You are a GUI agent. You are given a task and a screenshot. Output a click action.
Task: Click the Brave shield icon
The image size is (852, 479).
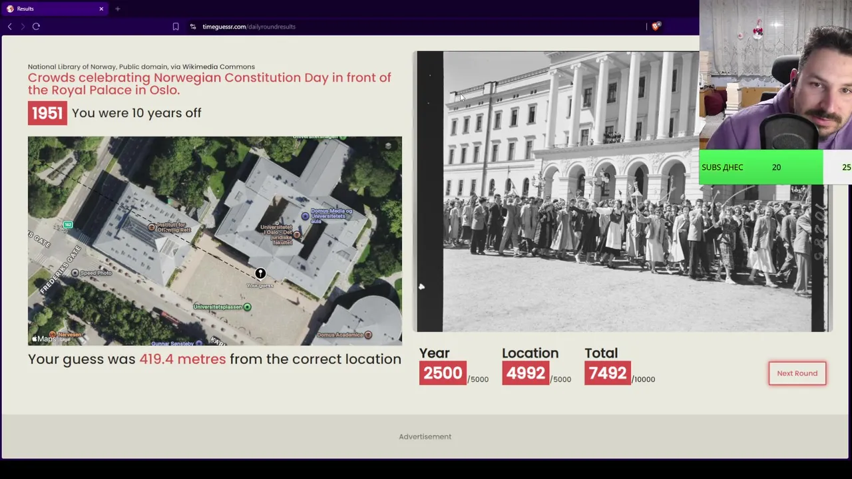tap(656, 27)
